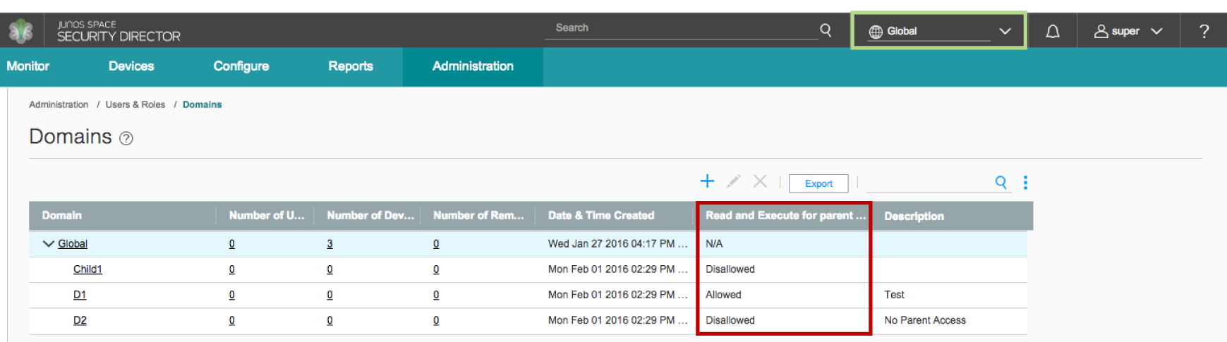Open the notifications bell
Viewport: 1227px width, 342px height.
pos(1052,32)
